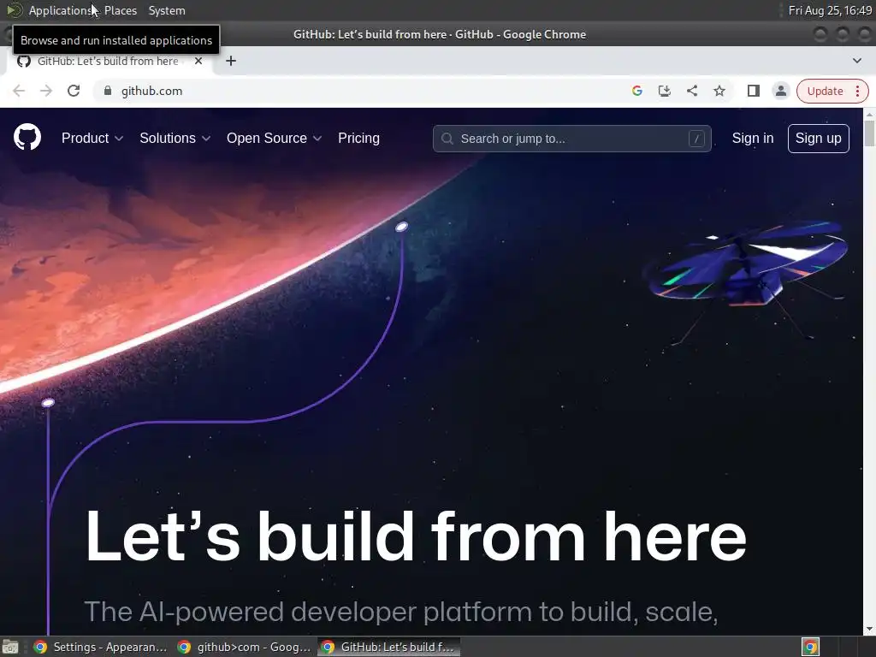876x657 pixels.
Task: Expand the Open Source dropdown menu
Action: [274, 138]
